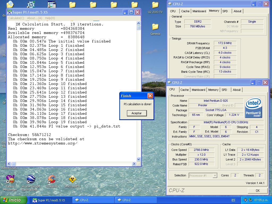This screenshot has height=204, width=272.
Task: Click the Core Voltage 1.224 V value
Action: (x=234, y=115)
